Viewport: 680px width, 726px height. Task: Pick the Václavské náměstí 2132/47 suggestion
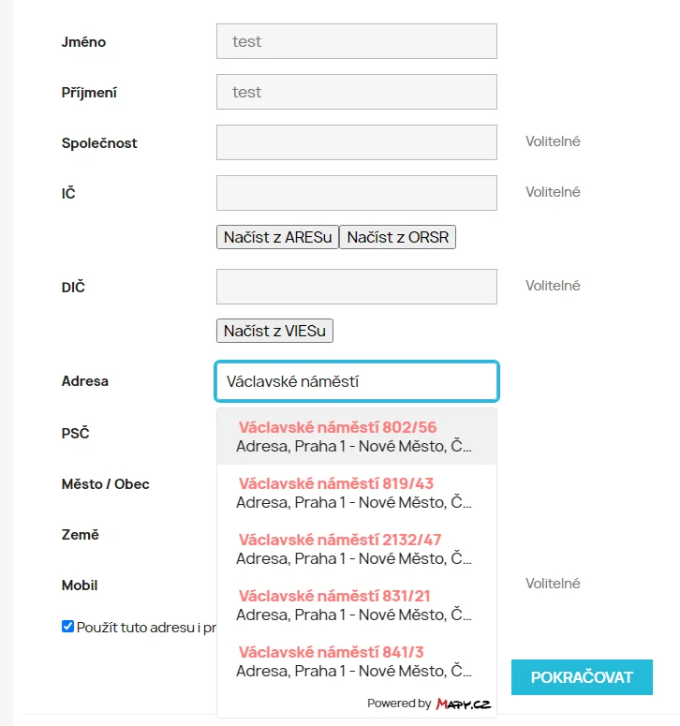pyautogui.click(x=356, y=549)
